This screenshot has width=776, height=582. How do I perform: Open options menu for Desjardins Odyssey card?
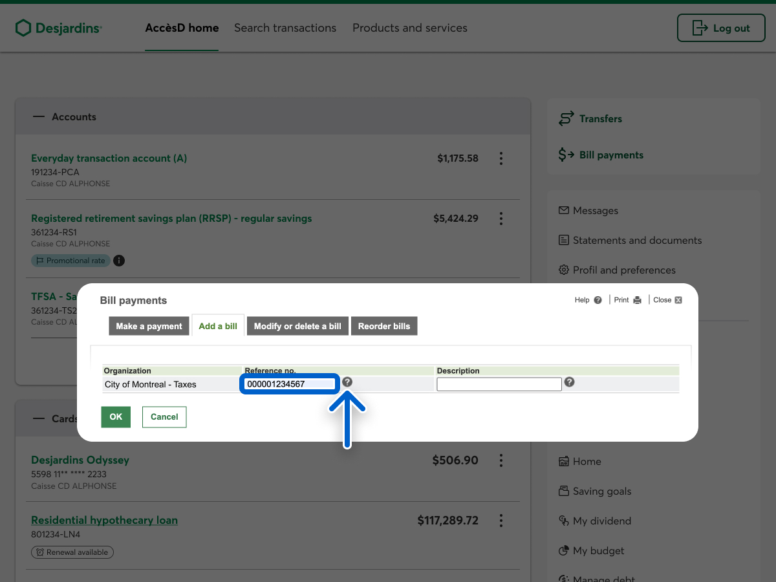click(x=501, y=460)
